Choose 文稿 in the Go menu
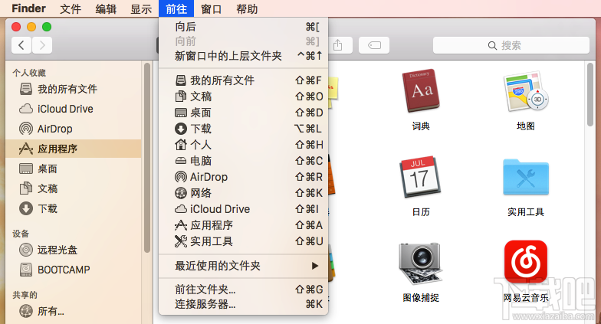Screen dimensions: 601x324 [244, 97]
